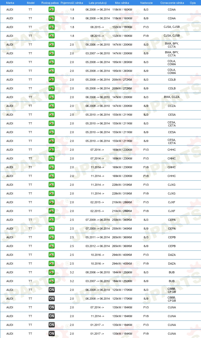Click PB icon in BWA, BPY, CCTA 8J9 row
The image size is (201, 338).
point(51,53)
